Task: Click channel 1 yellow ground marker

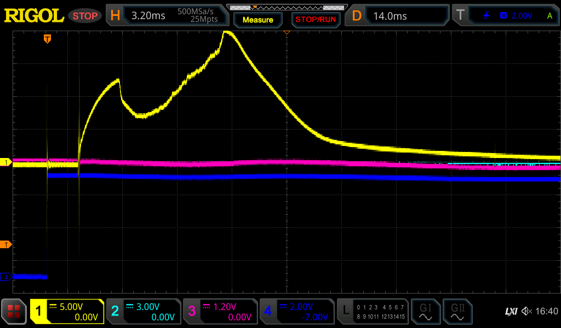Action: (x=6, y=162)
